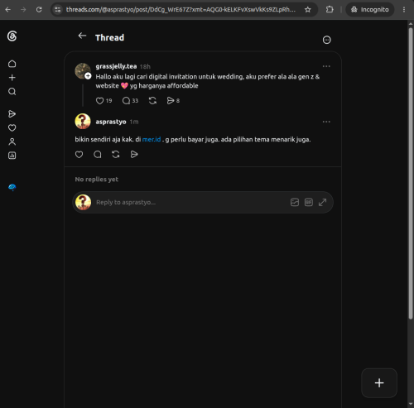Reply to asprastyo's post via comment icon
The image size is (414, 408).
[x=98, y=155]
